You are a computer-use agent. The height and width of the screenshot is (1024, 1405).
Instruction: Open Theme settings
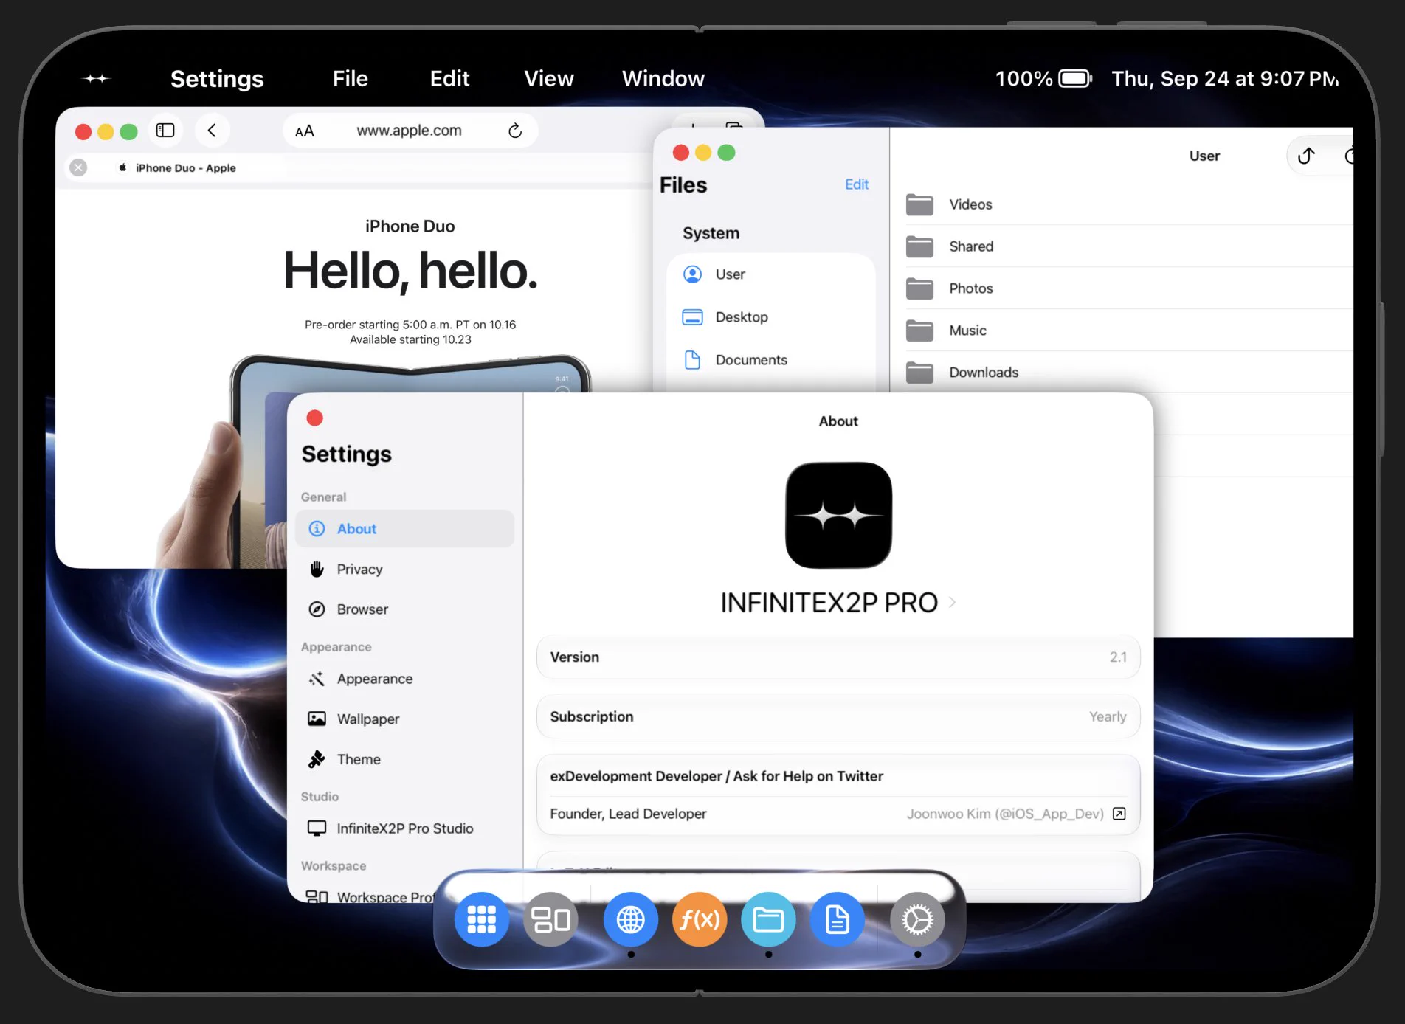tap(404, 759)
